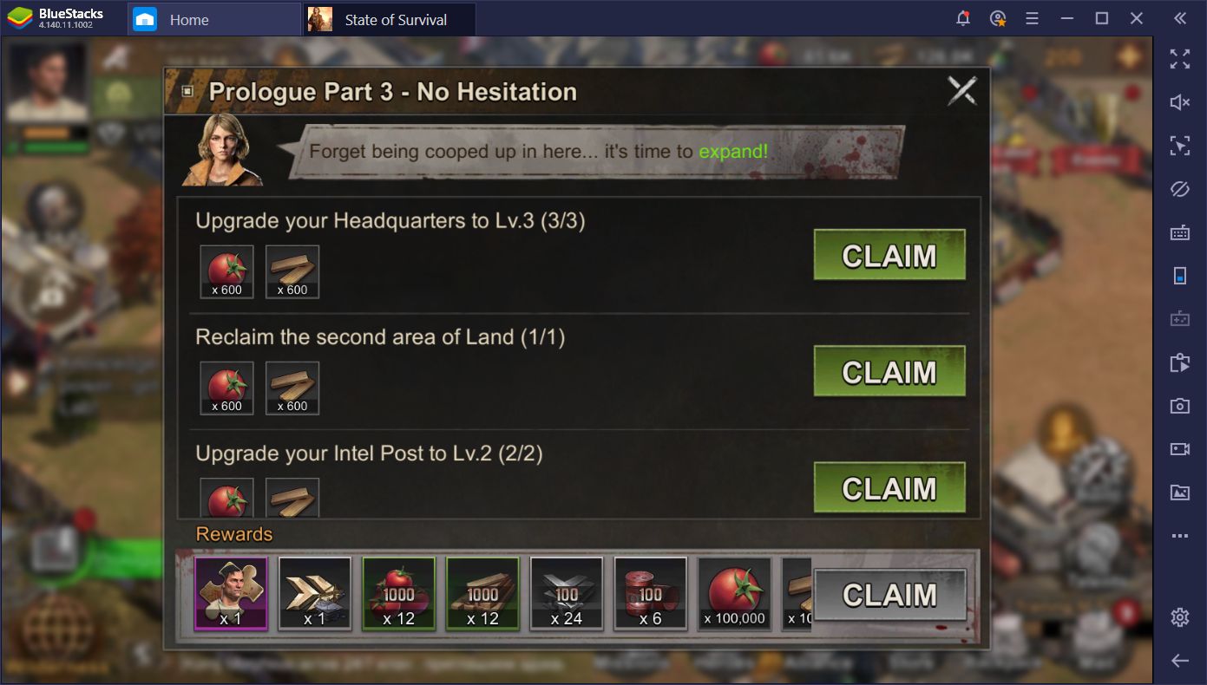This screenshot has height=685, width=1207.
Task: Expand more sidebar options with the ellipsis
Action: click(1180, 536)
